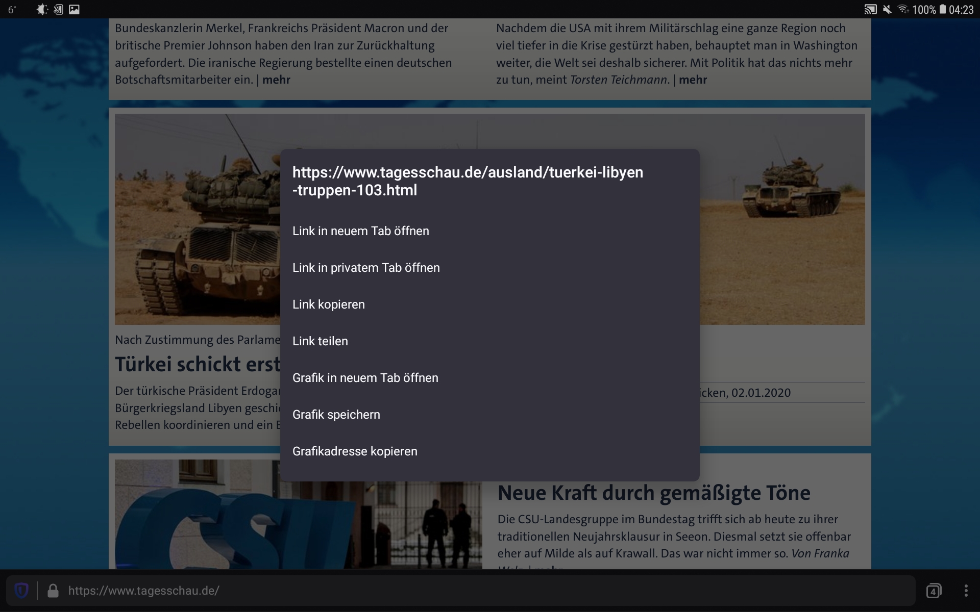Select 'Grafik in neuem Tab öffnen'
Viewport: 980px width, 612px height.
coord(365,378)
